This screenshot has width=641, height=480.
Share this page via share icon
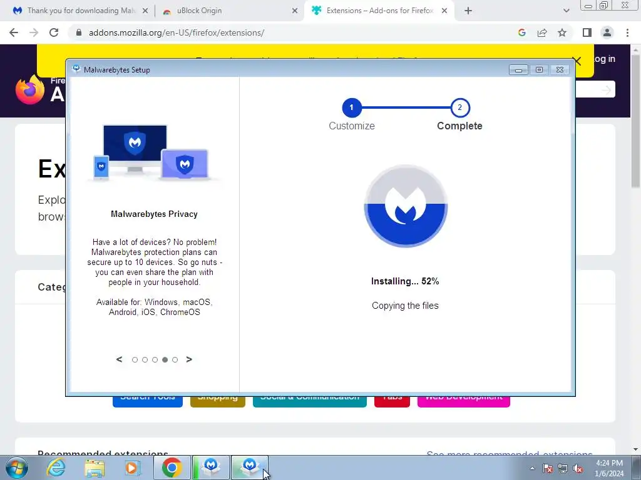pyautogui.click(x=542, y=32)
